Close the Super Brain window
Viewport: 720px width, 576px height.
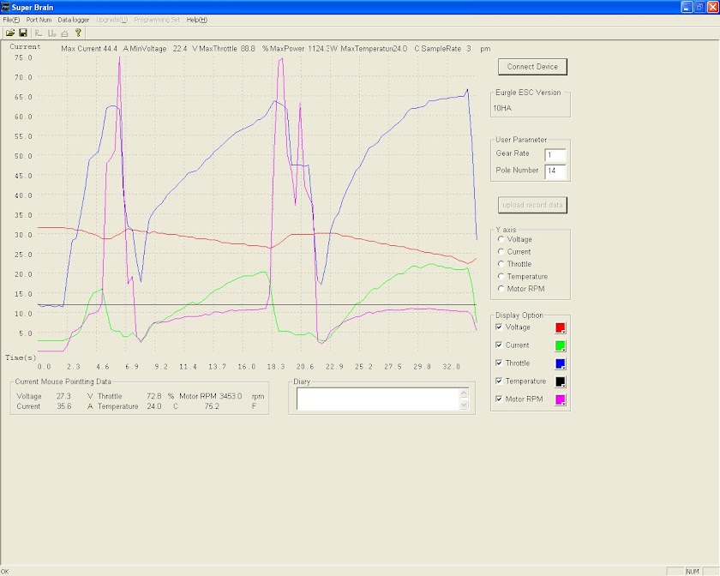tap(712, 7)
